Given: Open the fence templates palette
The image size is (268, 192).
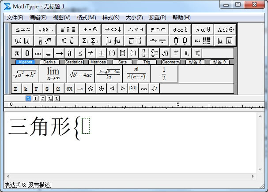Looking at the screenshot, I should 23,41.
